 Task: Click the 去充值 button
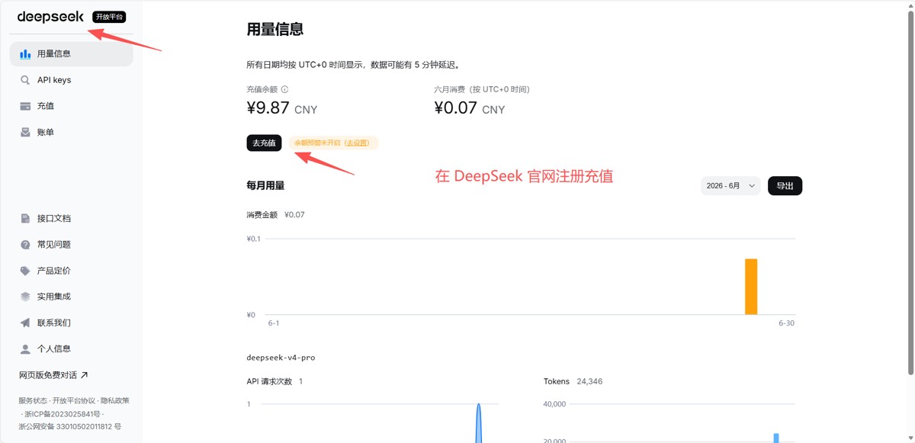264,143
